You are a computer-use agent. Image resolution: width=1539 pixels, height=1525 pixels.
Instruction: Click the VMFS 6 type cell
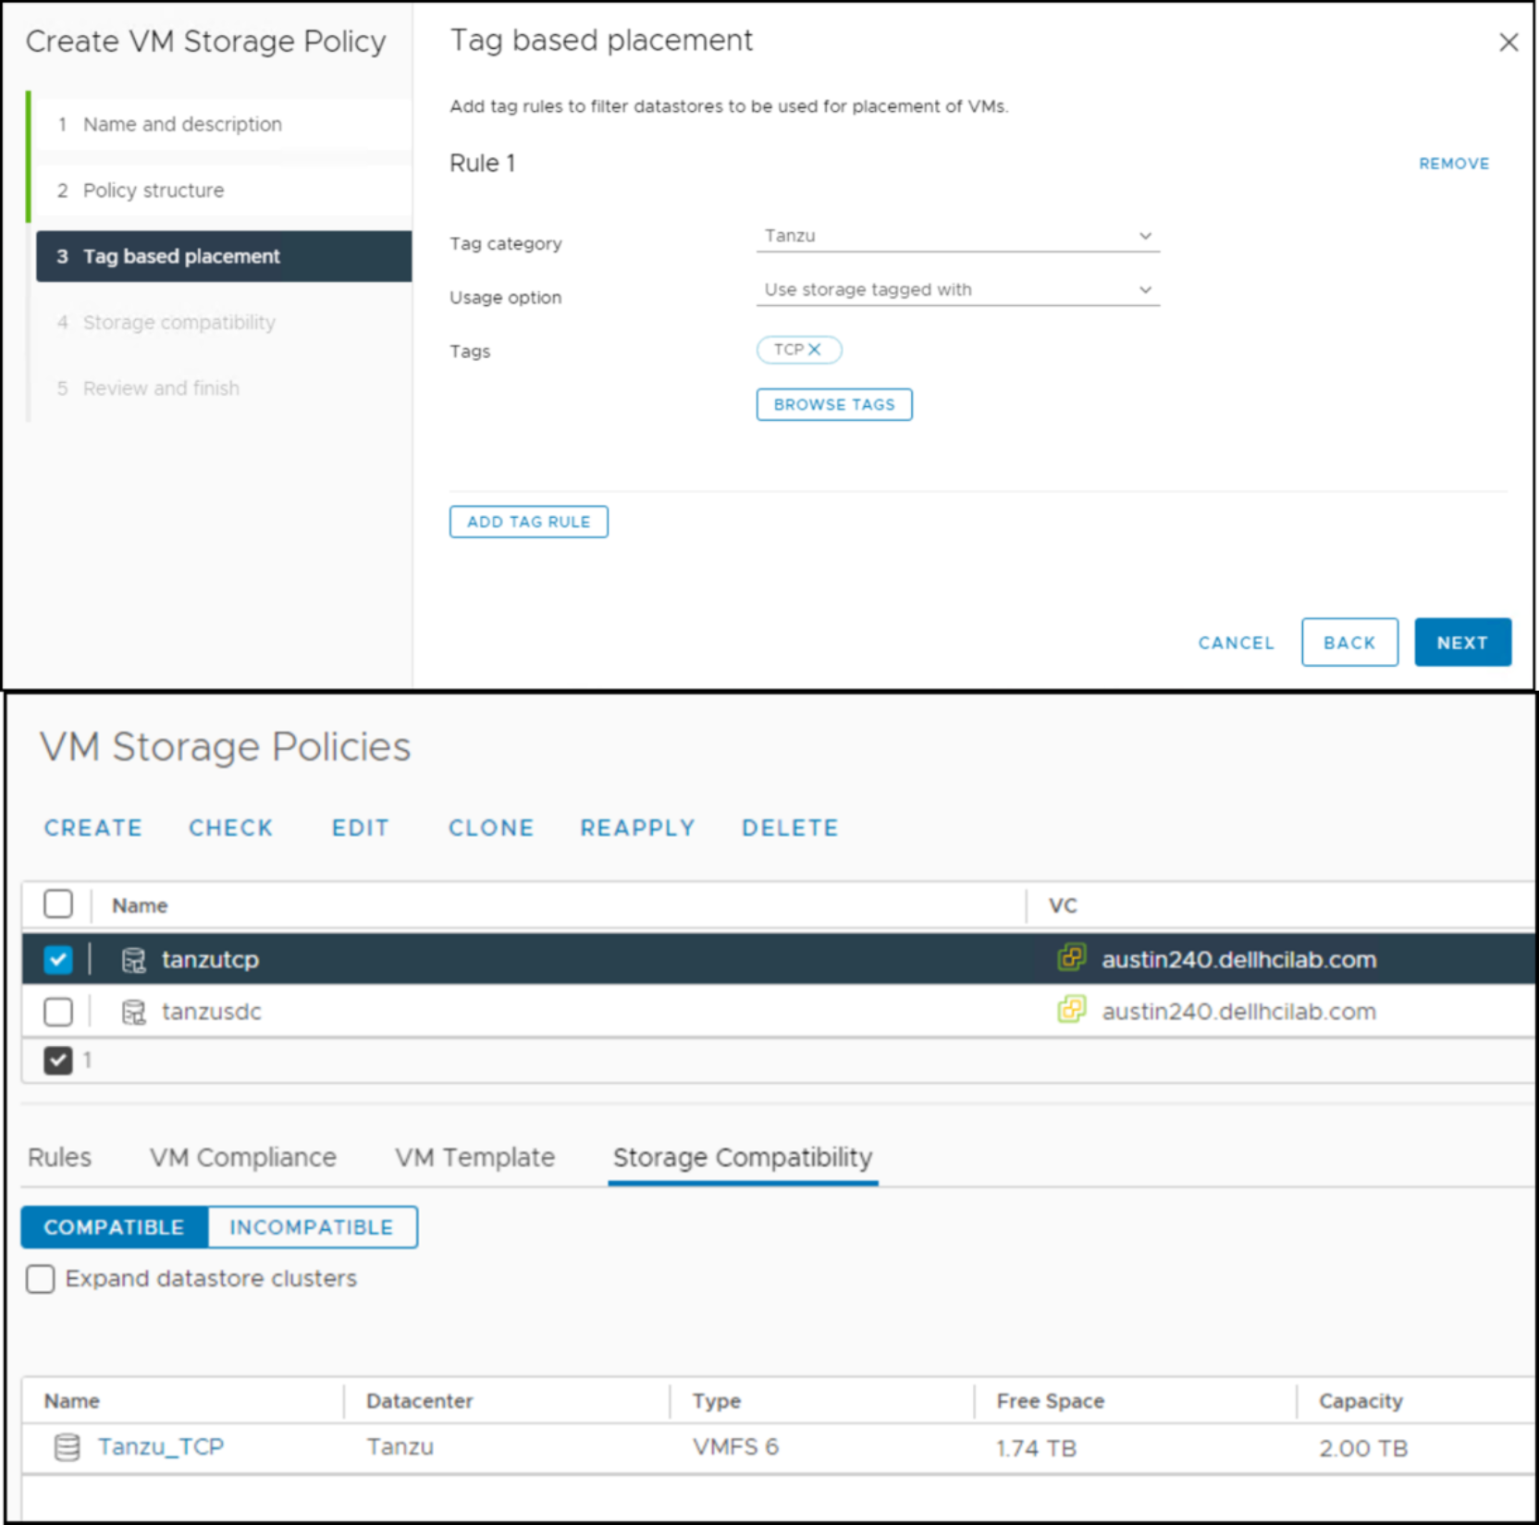(736, 1447)
